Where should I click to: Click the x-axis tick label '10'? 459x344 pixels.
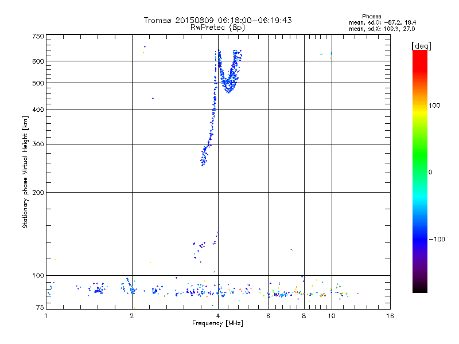(332, 316)
